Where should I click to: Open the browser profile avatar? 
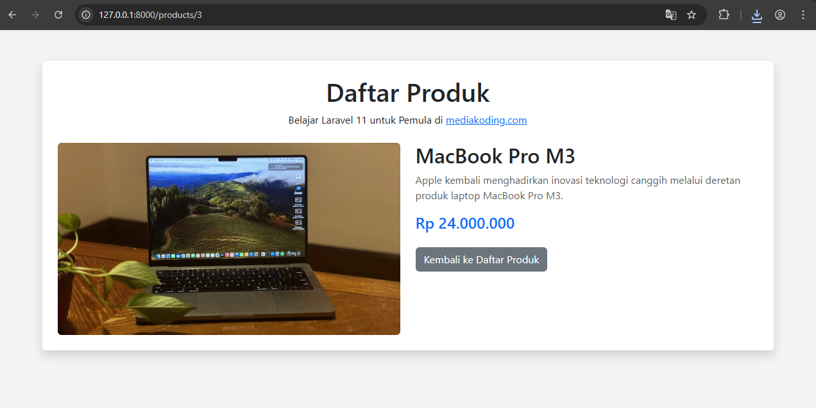tap(780, 15)
